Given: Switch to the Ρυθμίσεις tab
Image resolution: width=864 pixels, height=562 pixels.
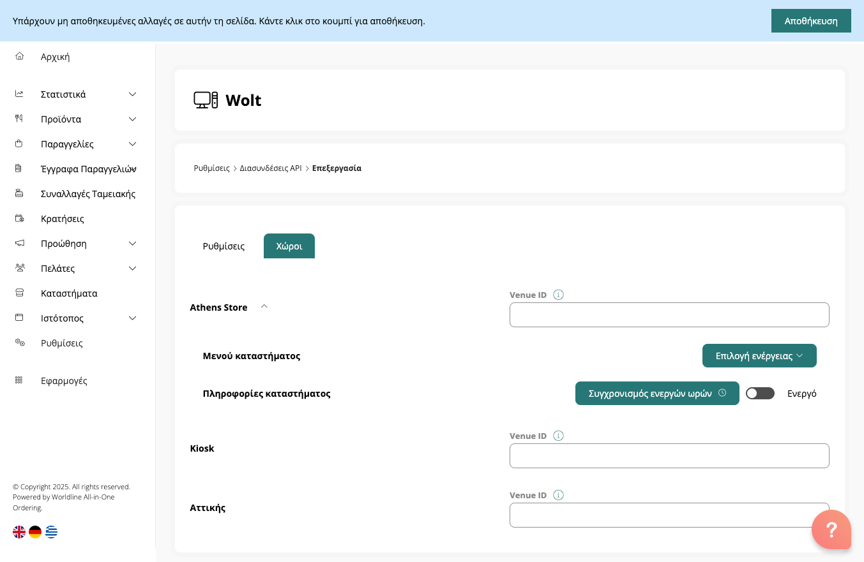Looking at the screenshot, I should [224, 246].
